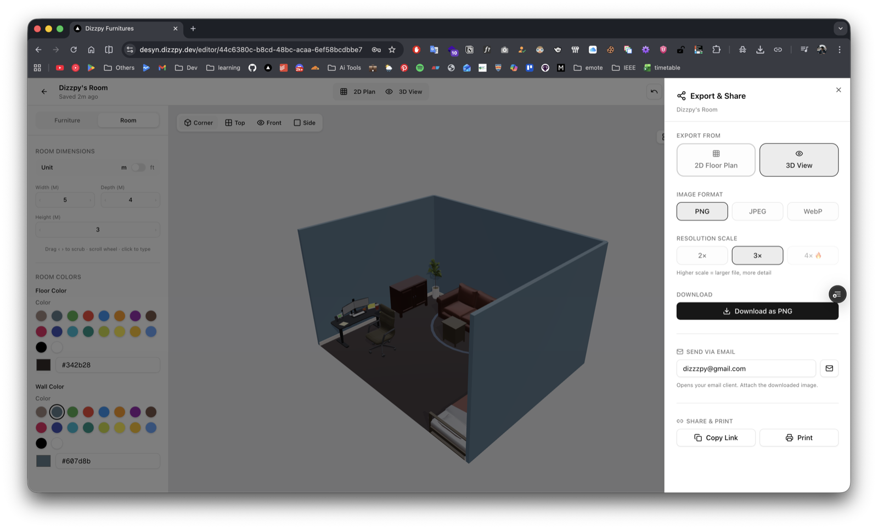Open the IEEE bookmarks folder
This screenshot has height=529, width=878.
click(x=623, y=68)
